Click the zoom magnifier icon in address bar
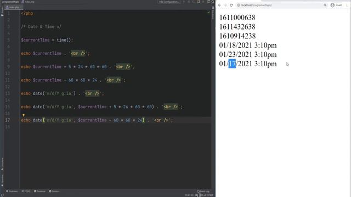The image size is (351, 197). (325, 5)
